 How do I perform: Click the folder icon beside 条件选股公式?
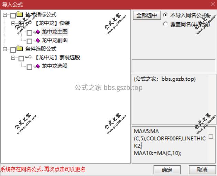coord(20,48)
